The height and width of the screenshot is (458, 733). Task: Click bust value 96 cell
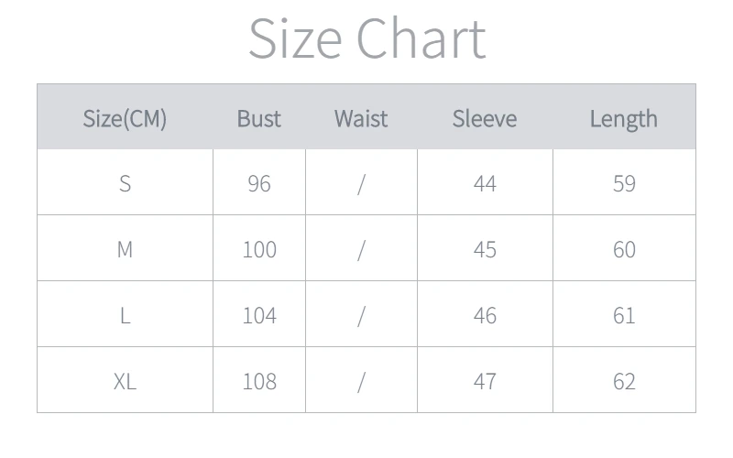259,183
